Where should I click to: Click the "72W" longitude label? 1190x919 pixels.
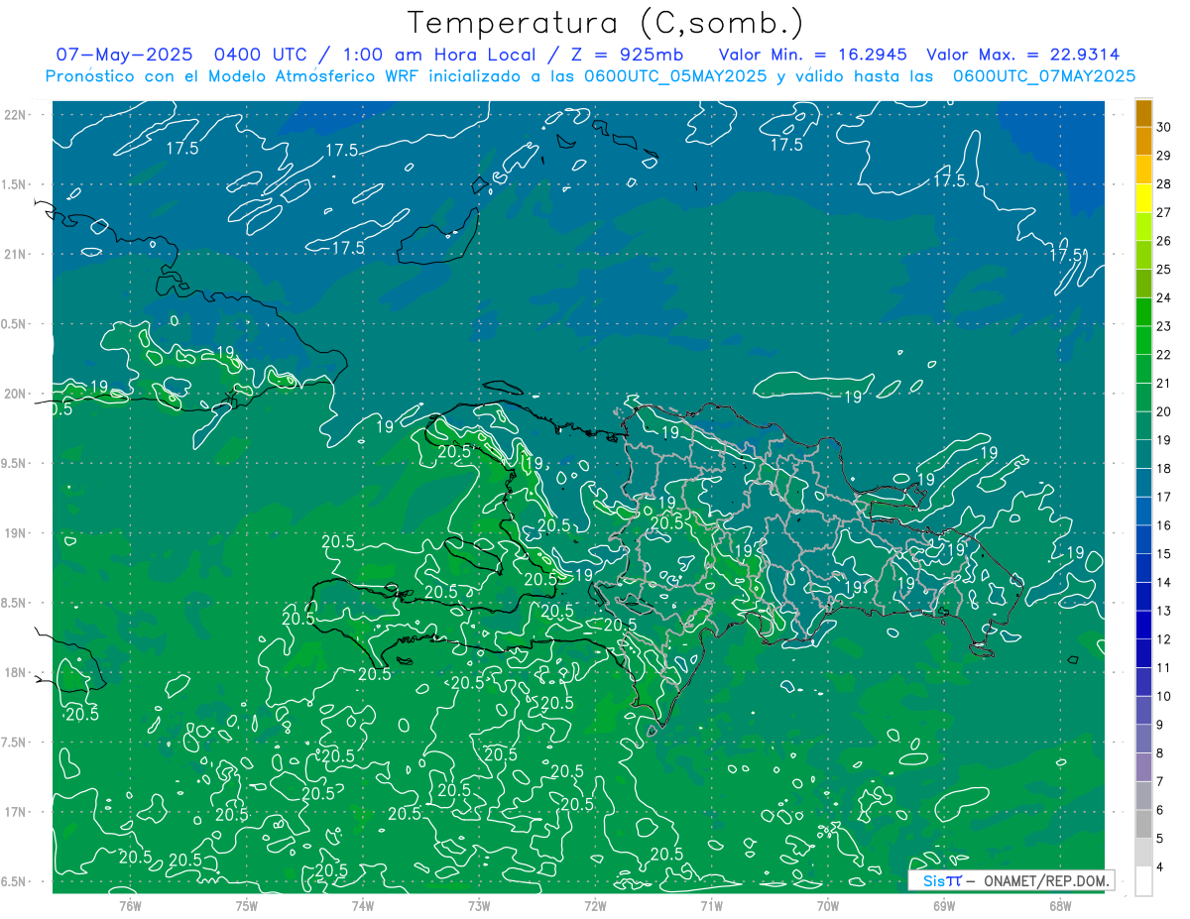click(x=595, y=905)
